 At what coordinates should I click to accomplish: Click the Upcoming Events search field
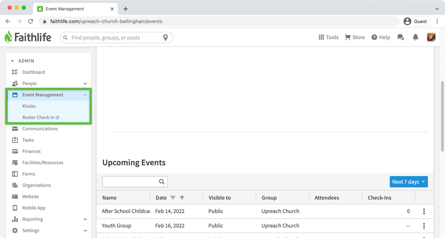[135, 182]
